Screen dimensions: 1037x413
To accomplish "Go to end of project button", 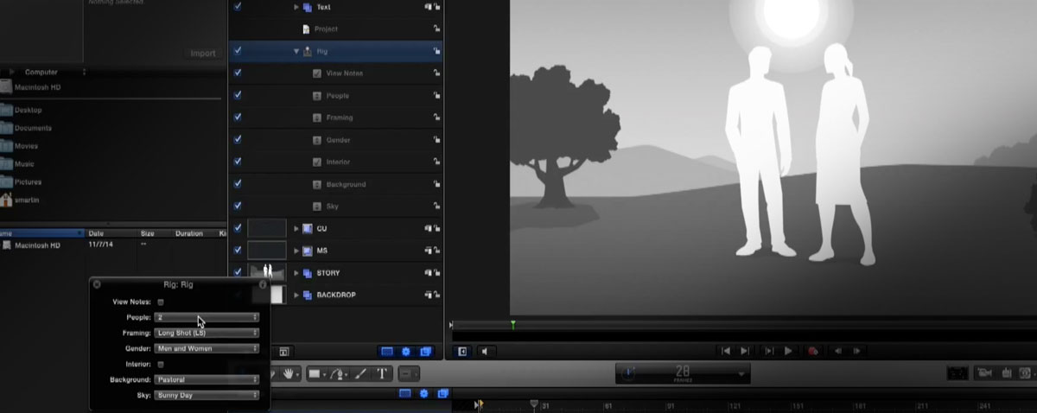I will [746, 351].
